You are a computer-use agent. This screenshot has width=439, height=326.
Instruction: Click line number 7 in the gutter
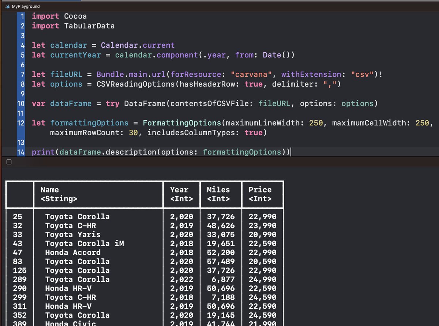pos(23,75)
